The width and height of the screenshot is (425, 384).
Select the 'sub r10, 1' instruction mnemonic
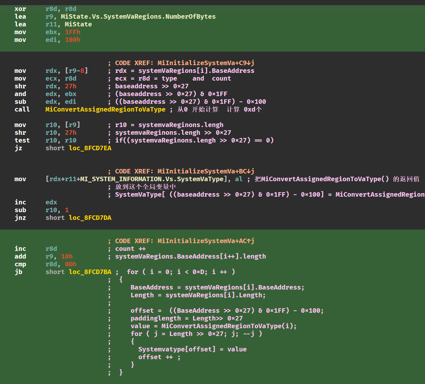[x=20, y=210]
